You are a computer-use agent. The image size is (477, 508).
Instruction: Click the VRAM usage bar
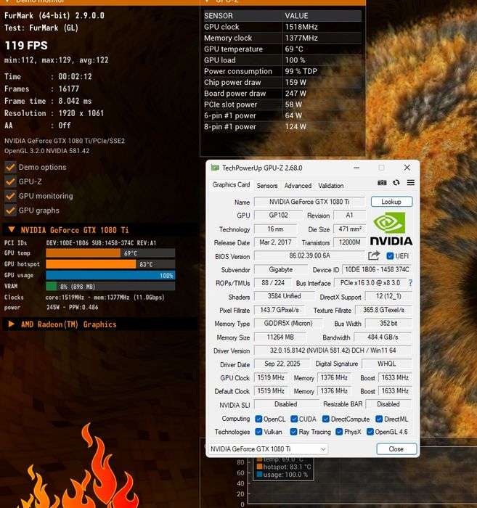(110, 286)
